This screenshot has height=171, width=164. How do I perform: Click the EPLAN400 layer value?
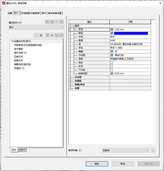tap(126, 44)
